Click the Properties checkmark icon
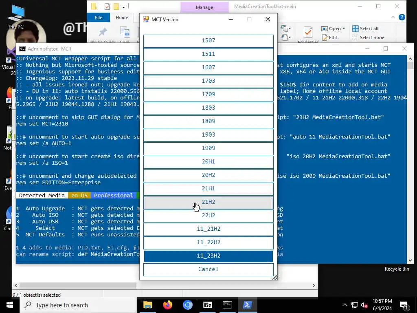The height and width of the screenshot is (313, 417). [x=308, y=33]
